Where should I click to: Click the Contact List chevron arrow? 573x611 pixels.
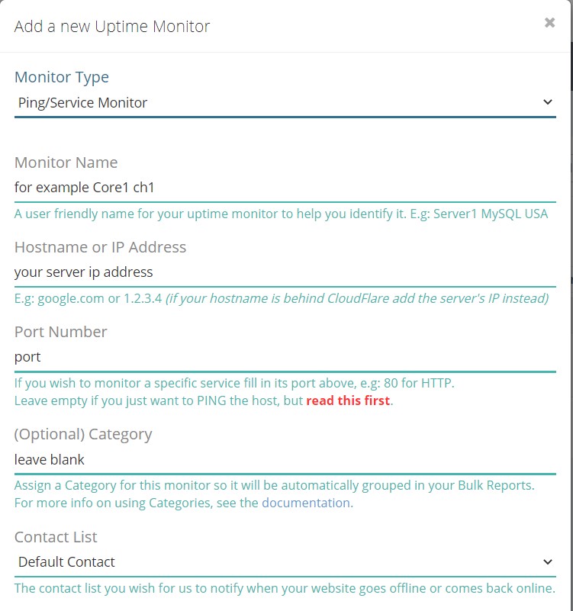[x=548, y=561]
